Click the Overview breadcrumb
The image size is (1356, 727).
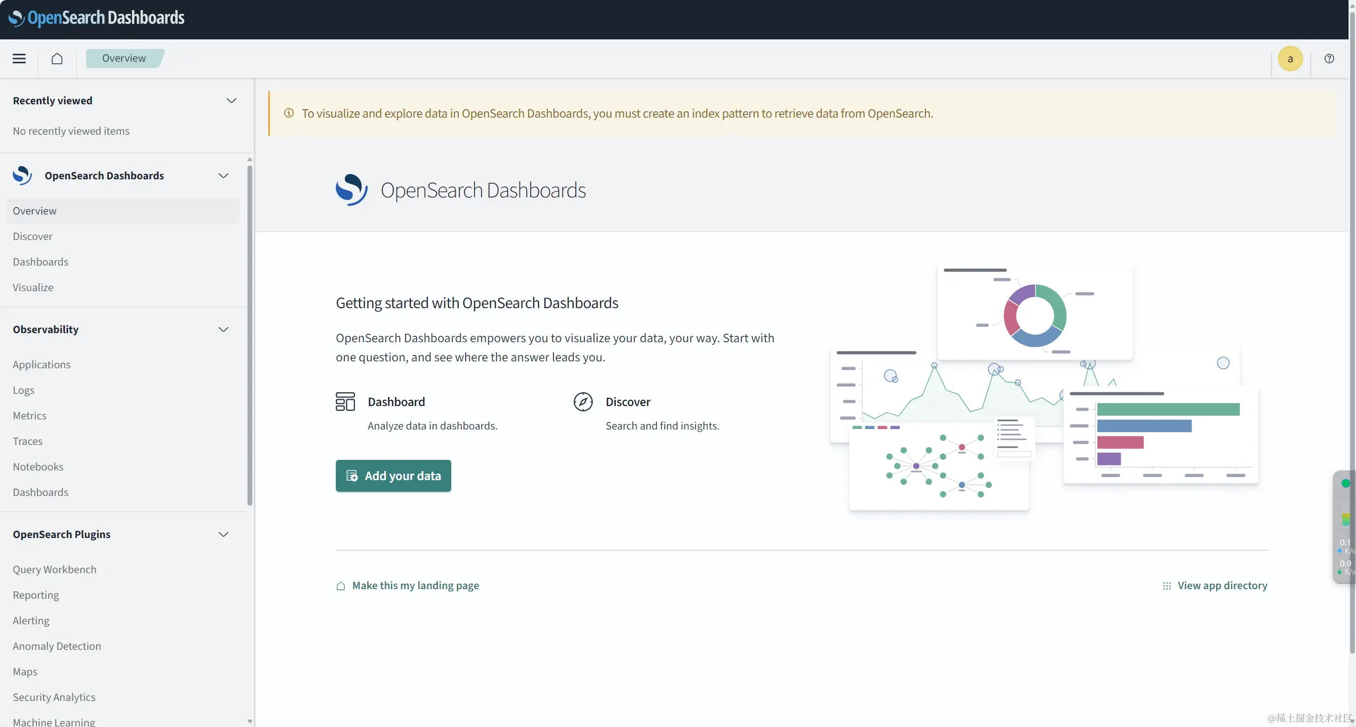pyautogui.click(x=123, y=58)
